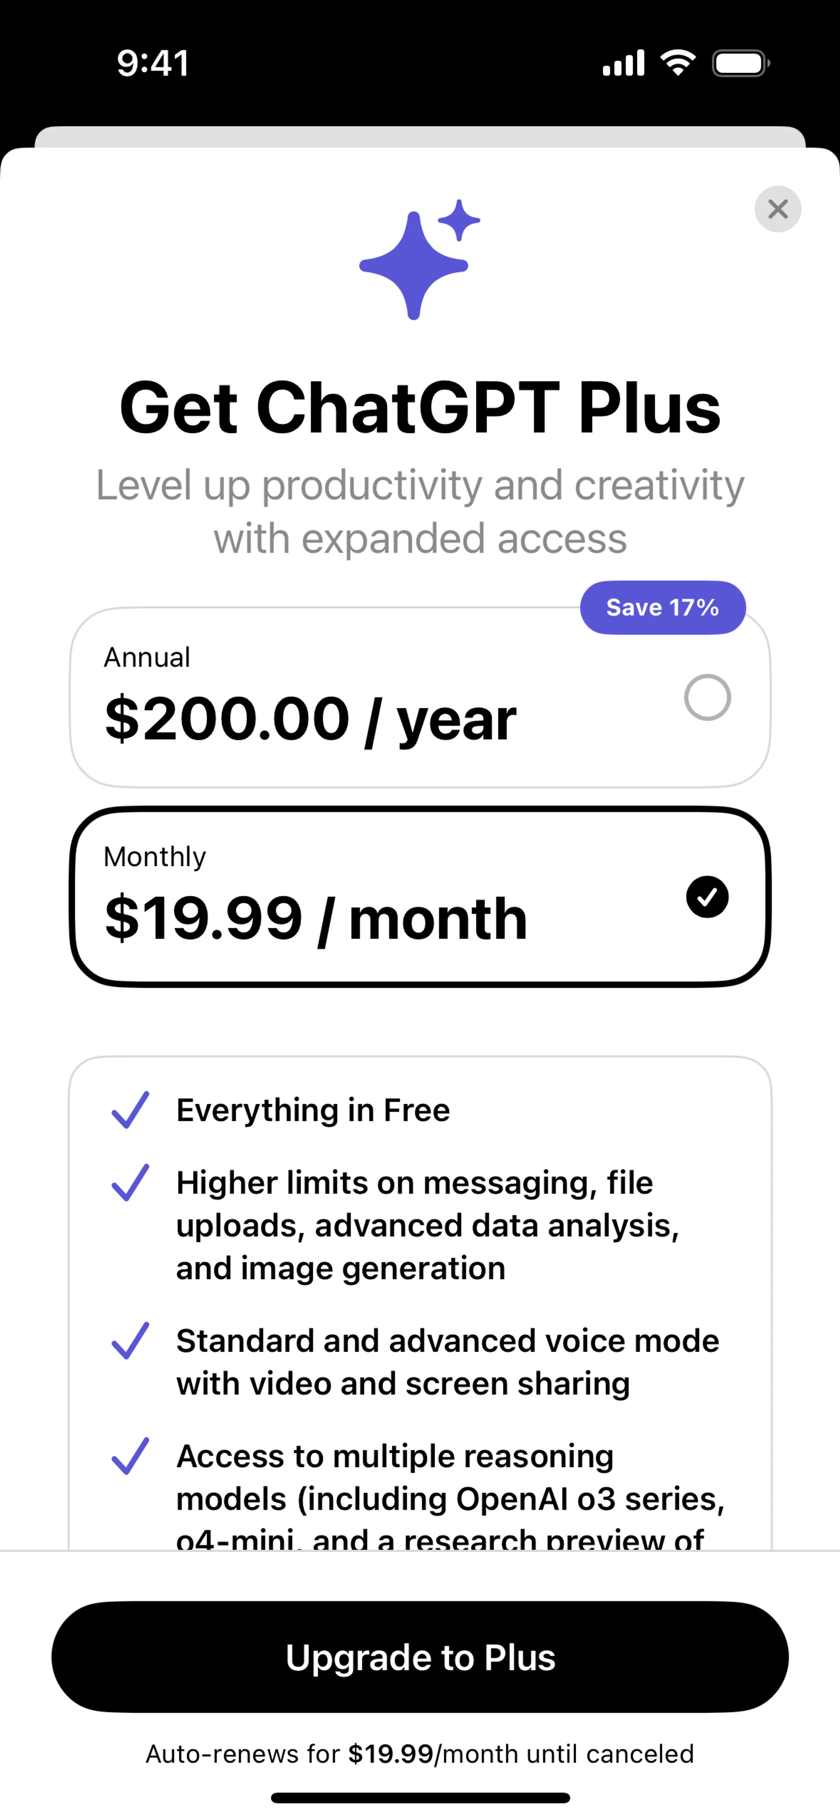Tap the Everything in Free feature text
This screenshot has width=840, height=1820.
[312, 1110]
